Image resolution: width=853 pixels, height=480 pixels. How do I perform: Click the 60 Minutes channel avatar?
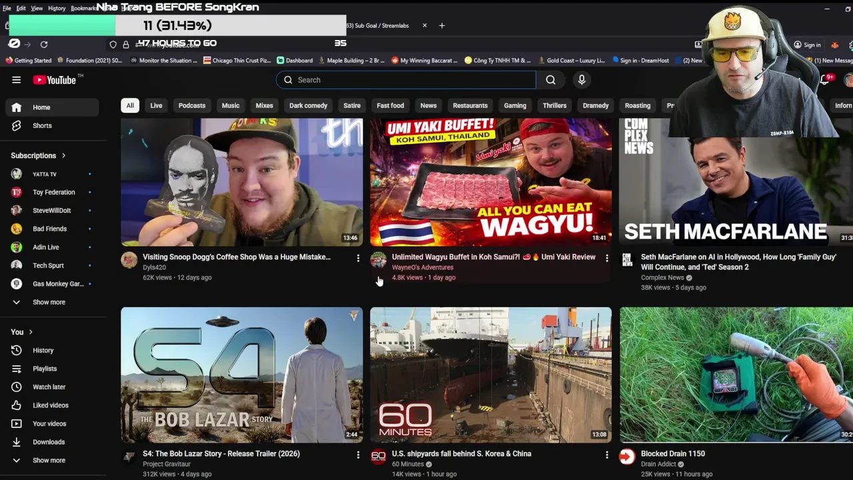(379, 457)
